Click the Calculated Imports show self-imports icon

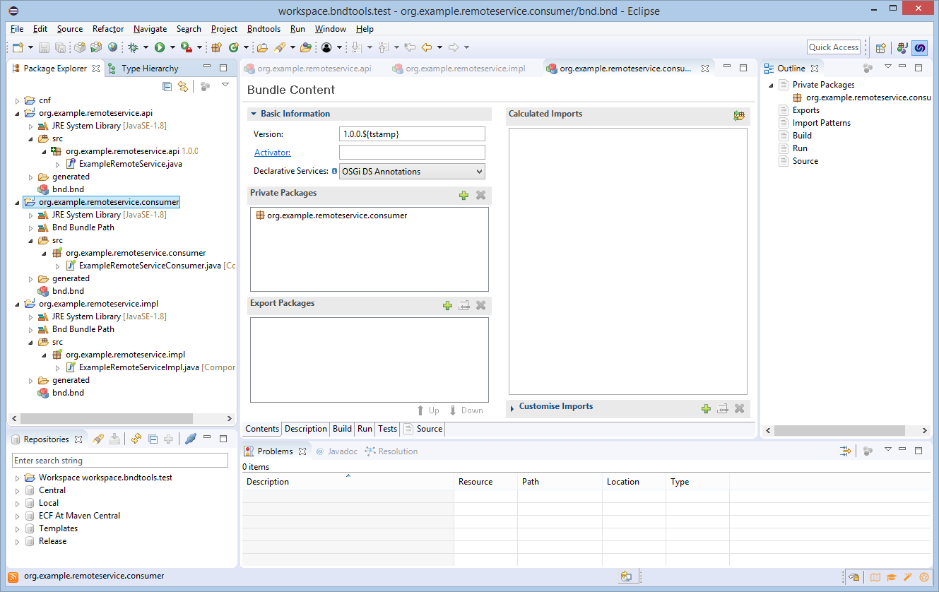739,116
